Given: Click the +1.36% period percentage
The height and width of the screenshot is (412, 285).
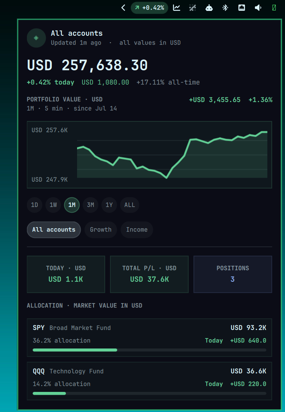Looking at the screenshot, I should coord(261,100).
